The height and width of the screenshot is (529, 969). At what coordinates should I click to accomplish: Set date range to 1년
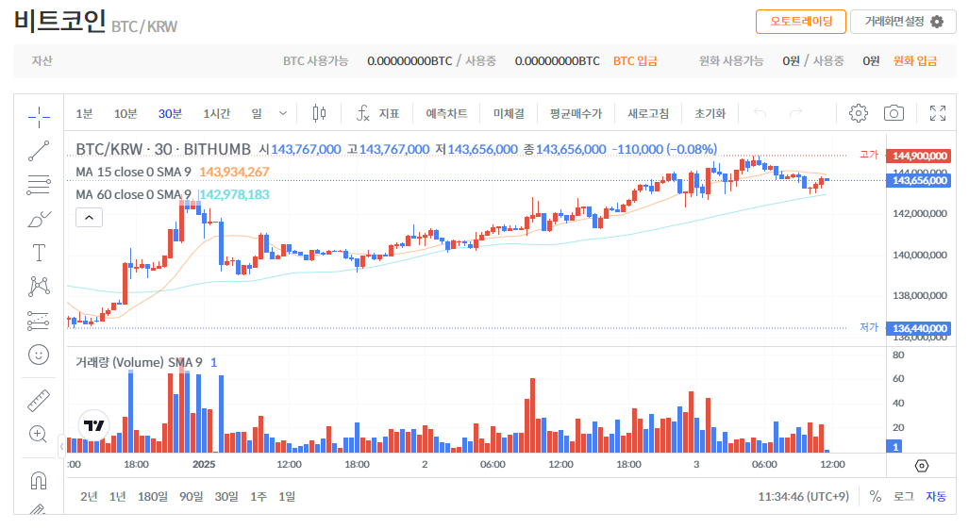[117, 496]
